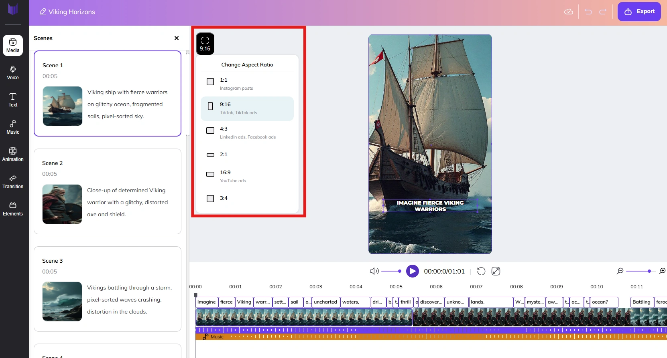Undo the last action

[588, 12]
